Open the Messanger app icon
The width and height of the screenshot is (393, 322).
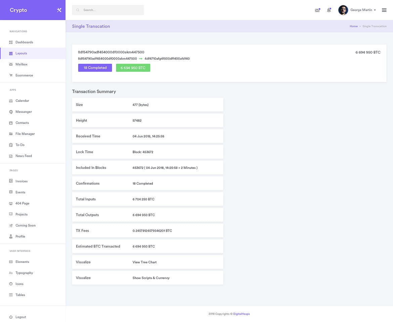pos(10,112)
